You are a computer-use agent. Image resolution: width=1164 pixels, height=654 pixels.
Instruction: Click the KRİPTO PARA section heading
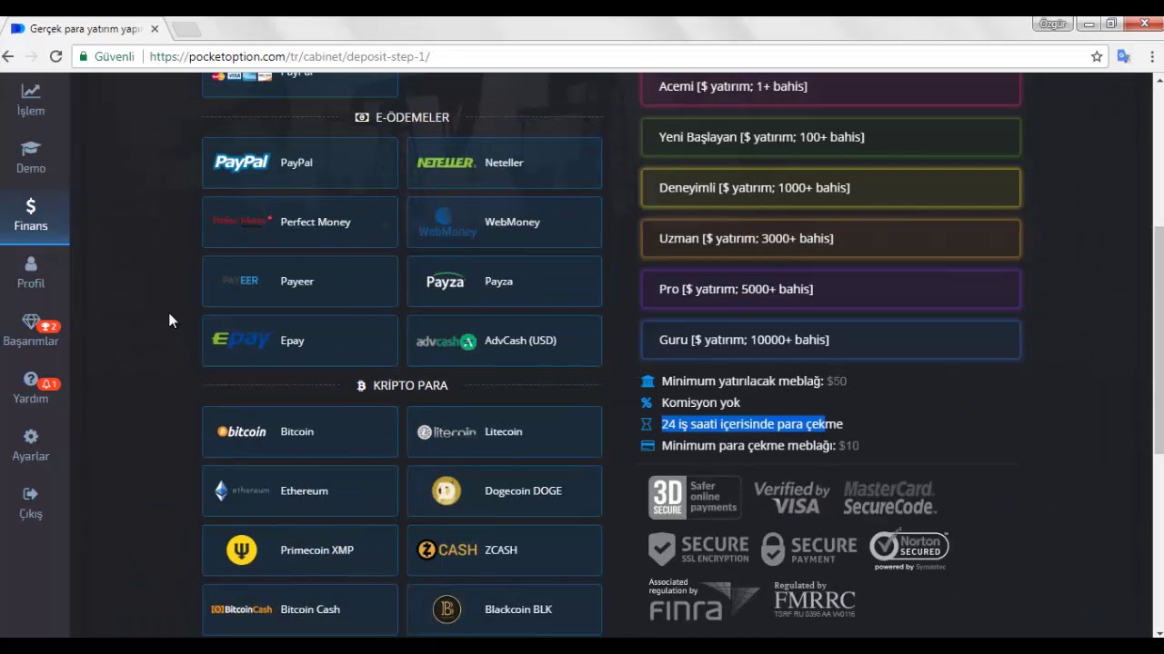point(402,385)
